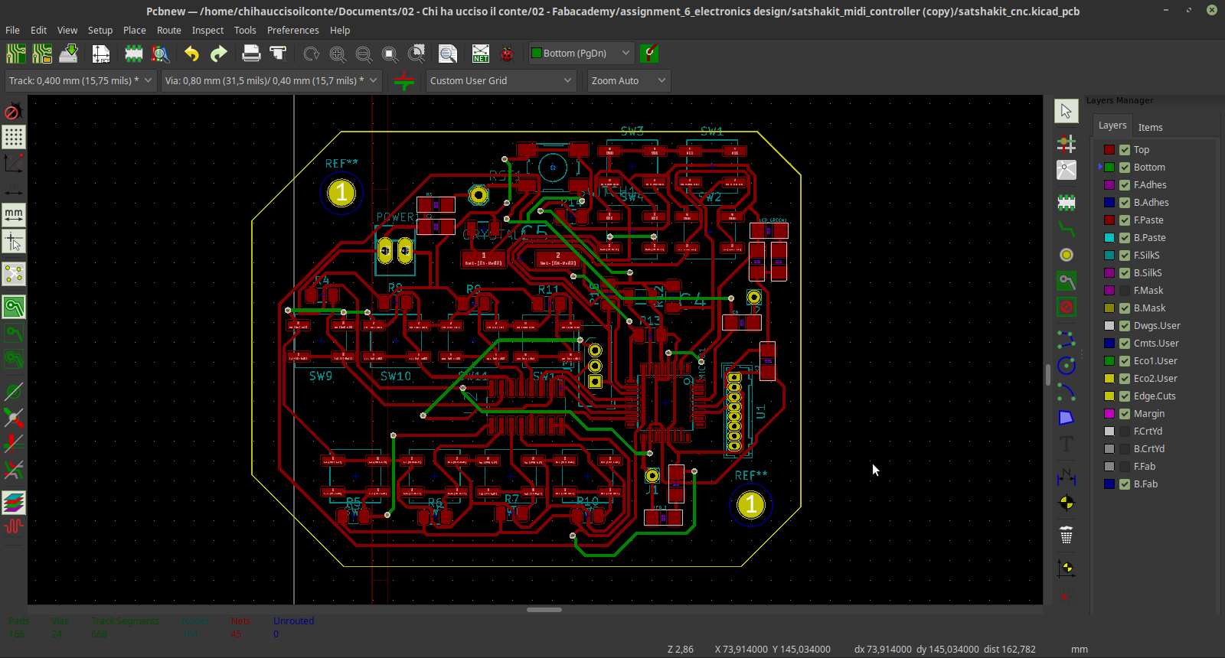Open the Custom User Grid dropdown
This screenshot has height=658, width=1225.
501,80
